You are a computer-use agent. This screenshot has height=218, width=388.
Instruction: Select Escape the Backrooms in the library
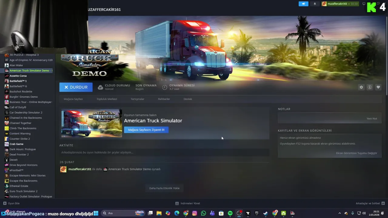(x=23, y=181)
